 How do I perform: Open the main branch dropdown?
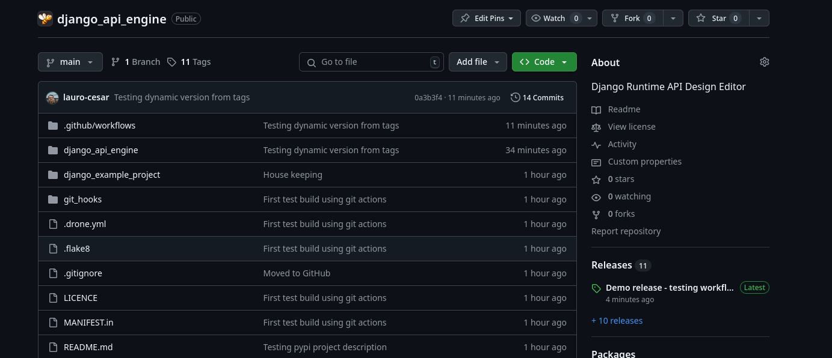pos(70,62)
